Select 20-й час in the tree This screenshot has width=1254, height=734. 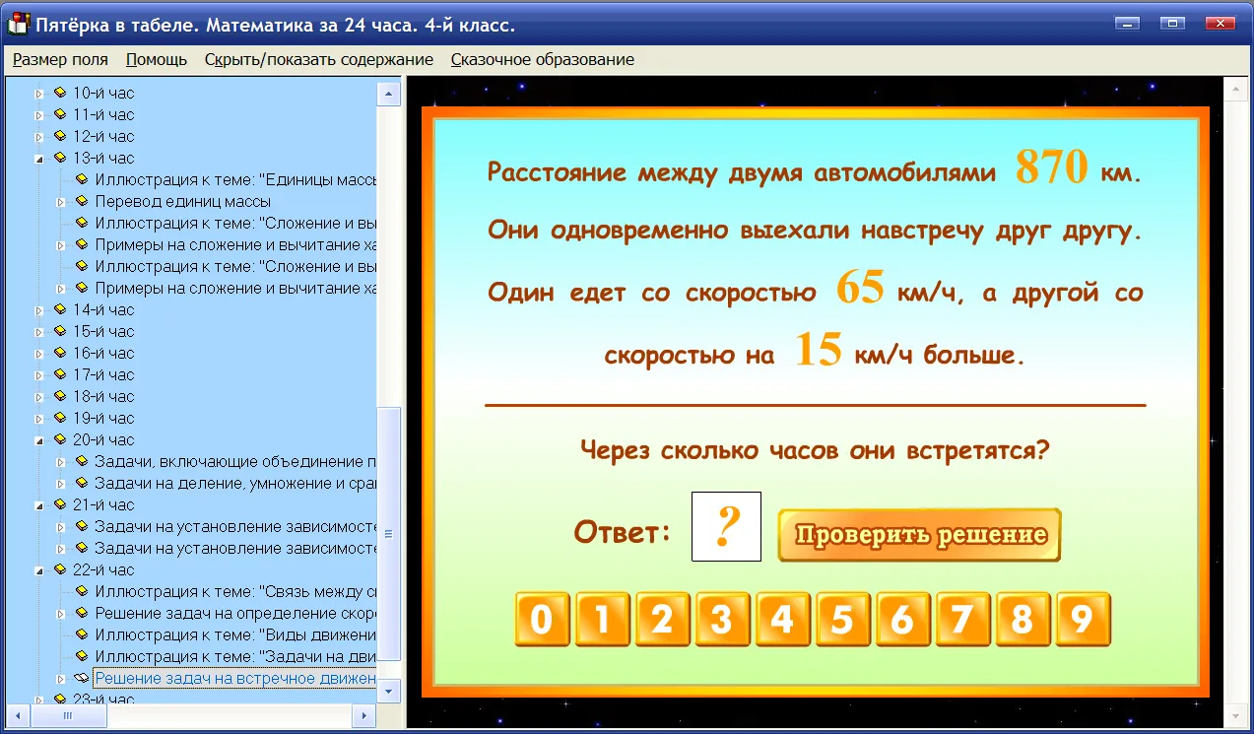pyautogui.click(x=103, y=439)
